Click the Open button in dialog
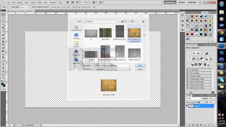The width and height of the screenshot is (226, 127). click(140, 66)
